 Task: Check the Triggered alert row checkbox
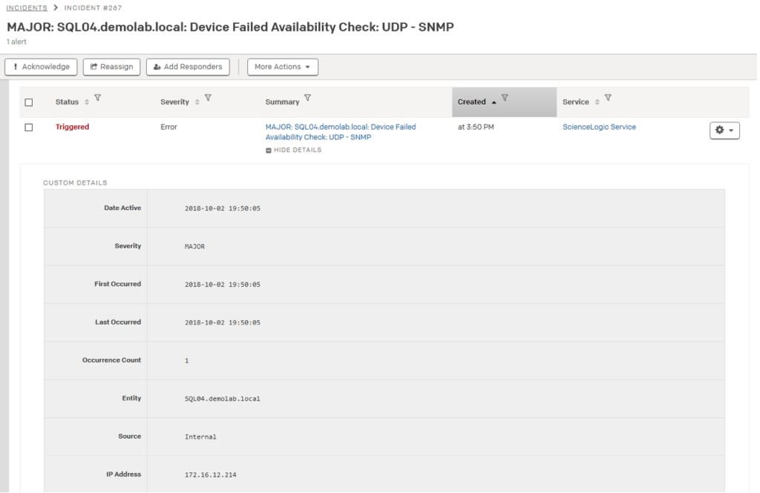tap(29, 128)
